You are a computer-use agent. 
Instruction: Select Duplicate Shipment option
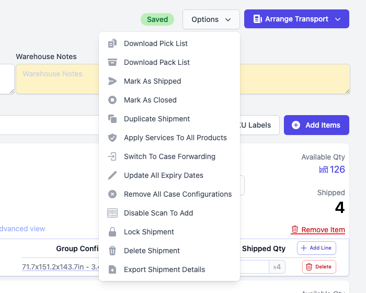tap(169, 119)
